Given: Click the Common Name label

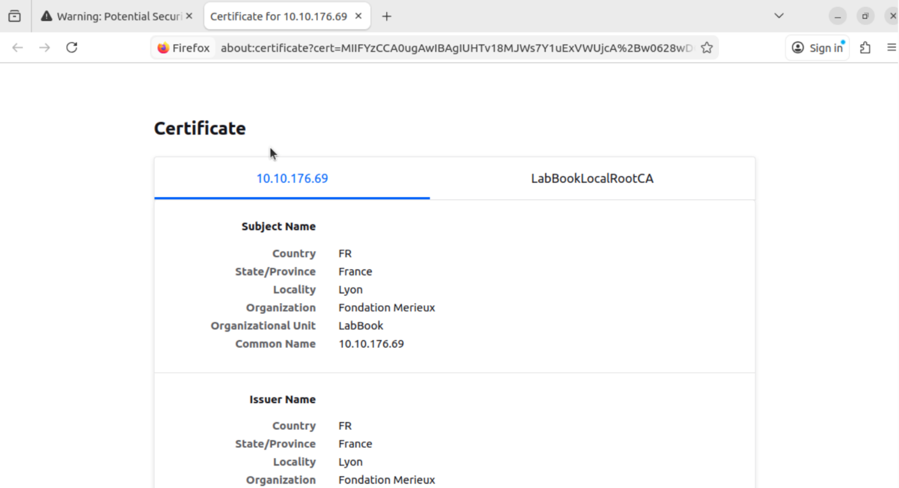Looking at the screenshot, I should pyautogui.click(x=275, y=344).
